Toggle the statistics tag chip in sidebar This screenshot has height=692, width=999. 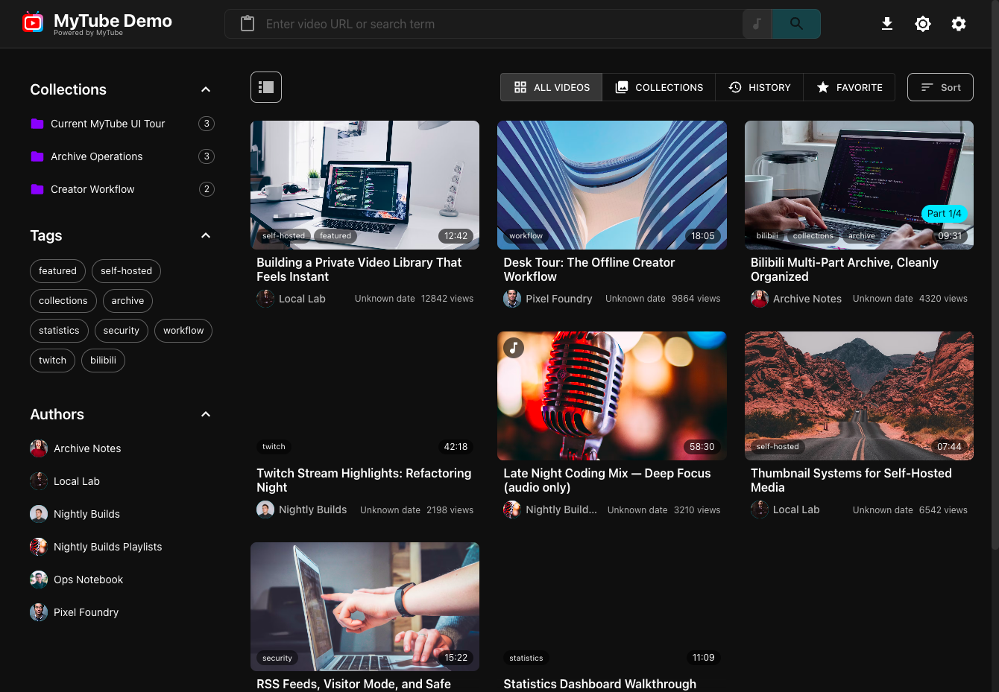59,331
